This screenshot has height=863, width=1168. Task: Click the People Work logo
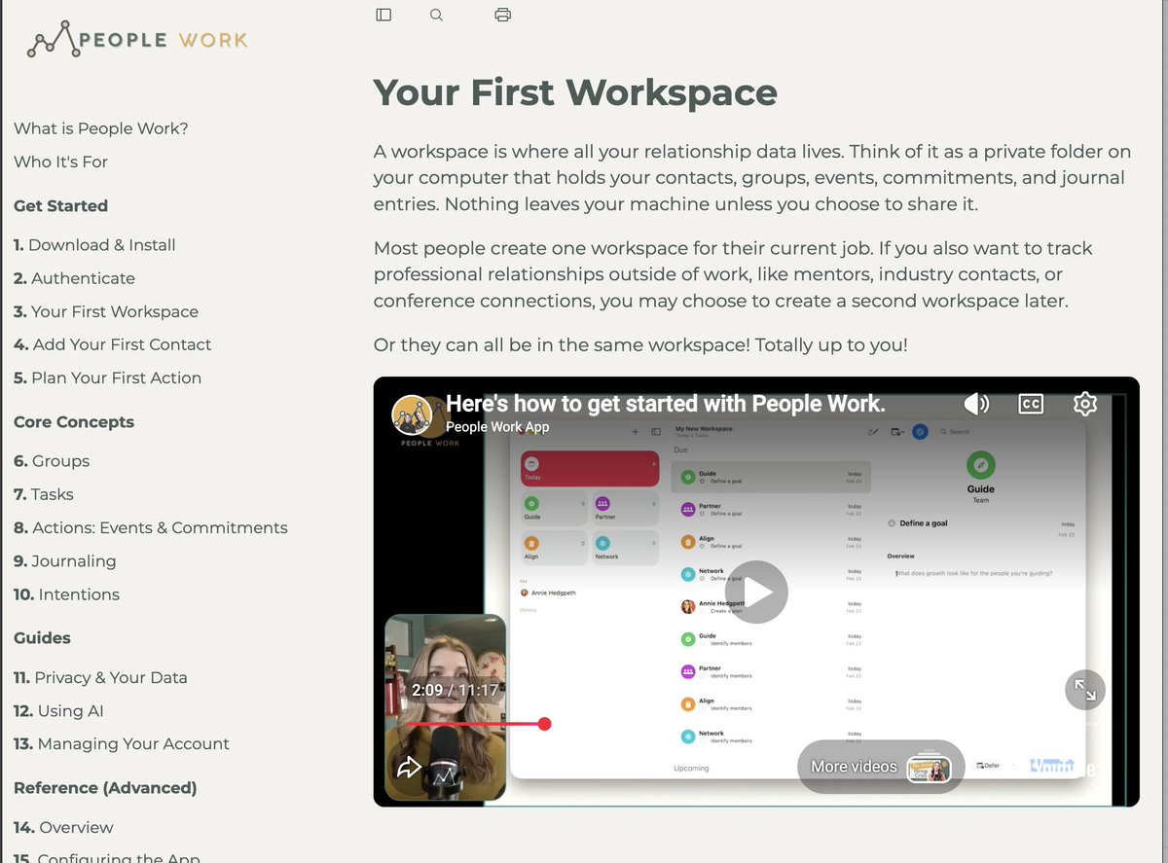point(137,40)
